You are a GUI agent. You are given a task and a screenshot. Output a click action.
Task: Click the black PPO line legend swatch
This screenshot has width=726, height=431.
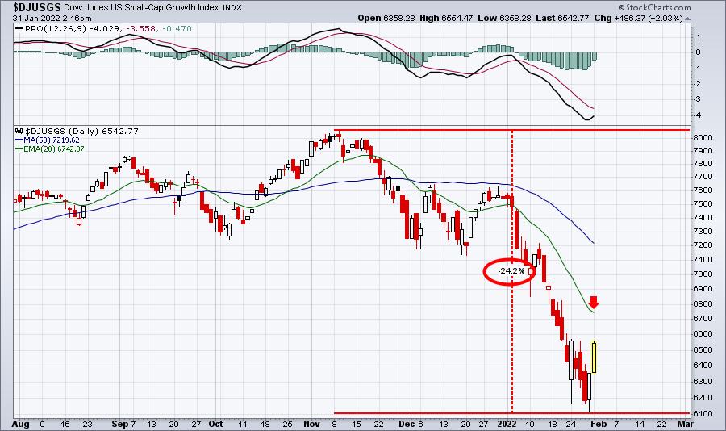point(19,29)
